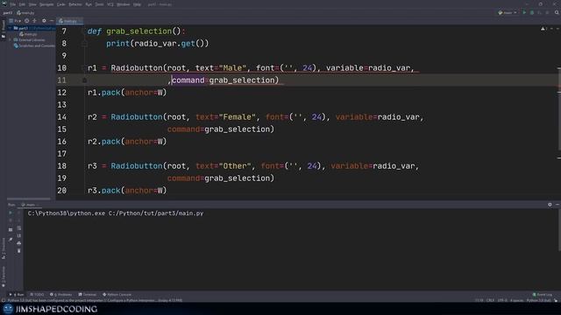
Task: Toggle scroll to end icon in Run panel
Action: point(19,235)
